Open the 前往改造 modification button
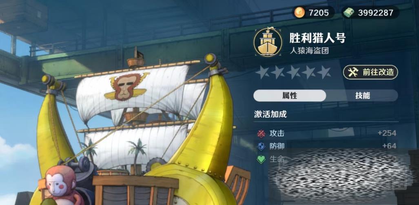 [370, 72]
